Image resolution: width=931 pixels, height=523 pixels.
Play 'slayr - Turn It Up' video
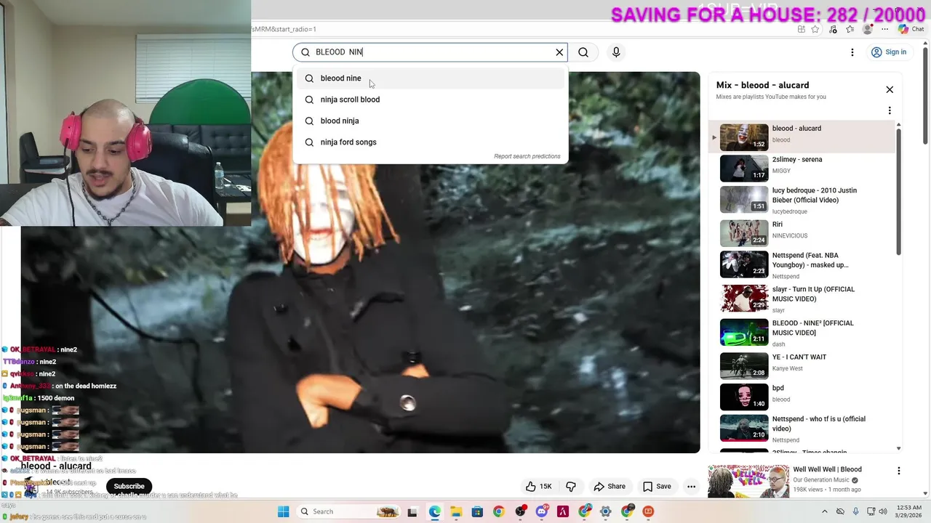804,299
